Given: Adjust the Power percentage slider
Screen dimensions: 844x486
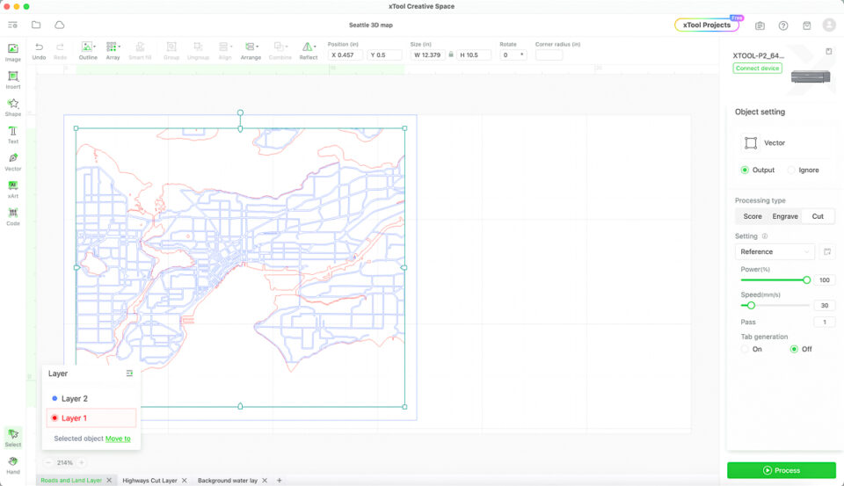Looking at the screenshot, I should 806,279.
